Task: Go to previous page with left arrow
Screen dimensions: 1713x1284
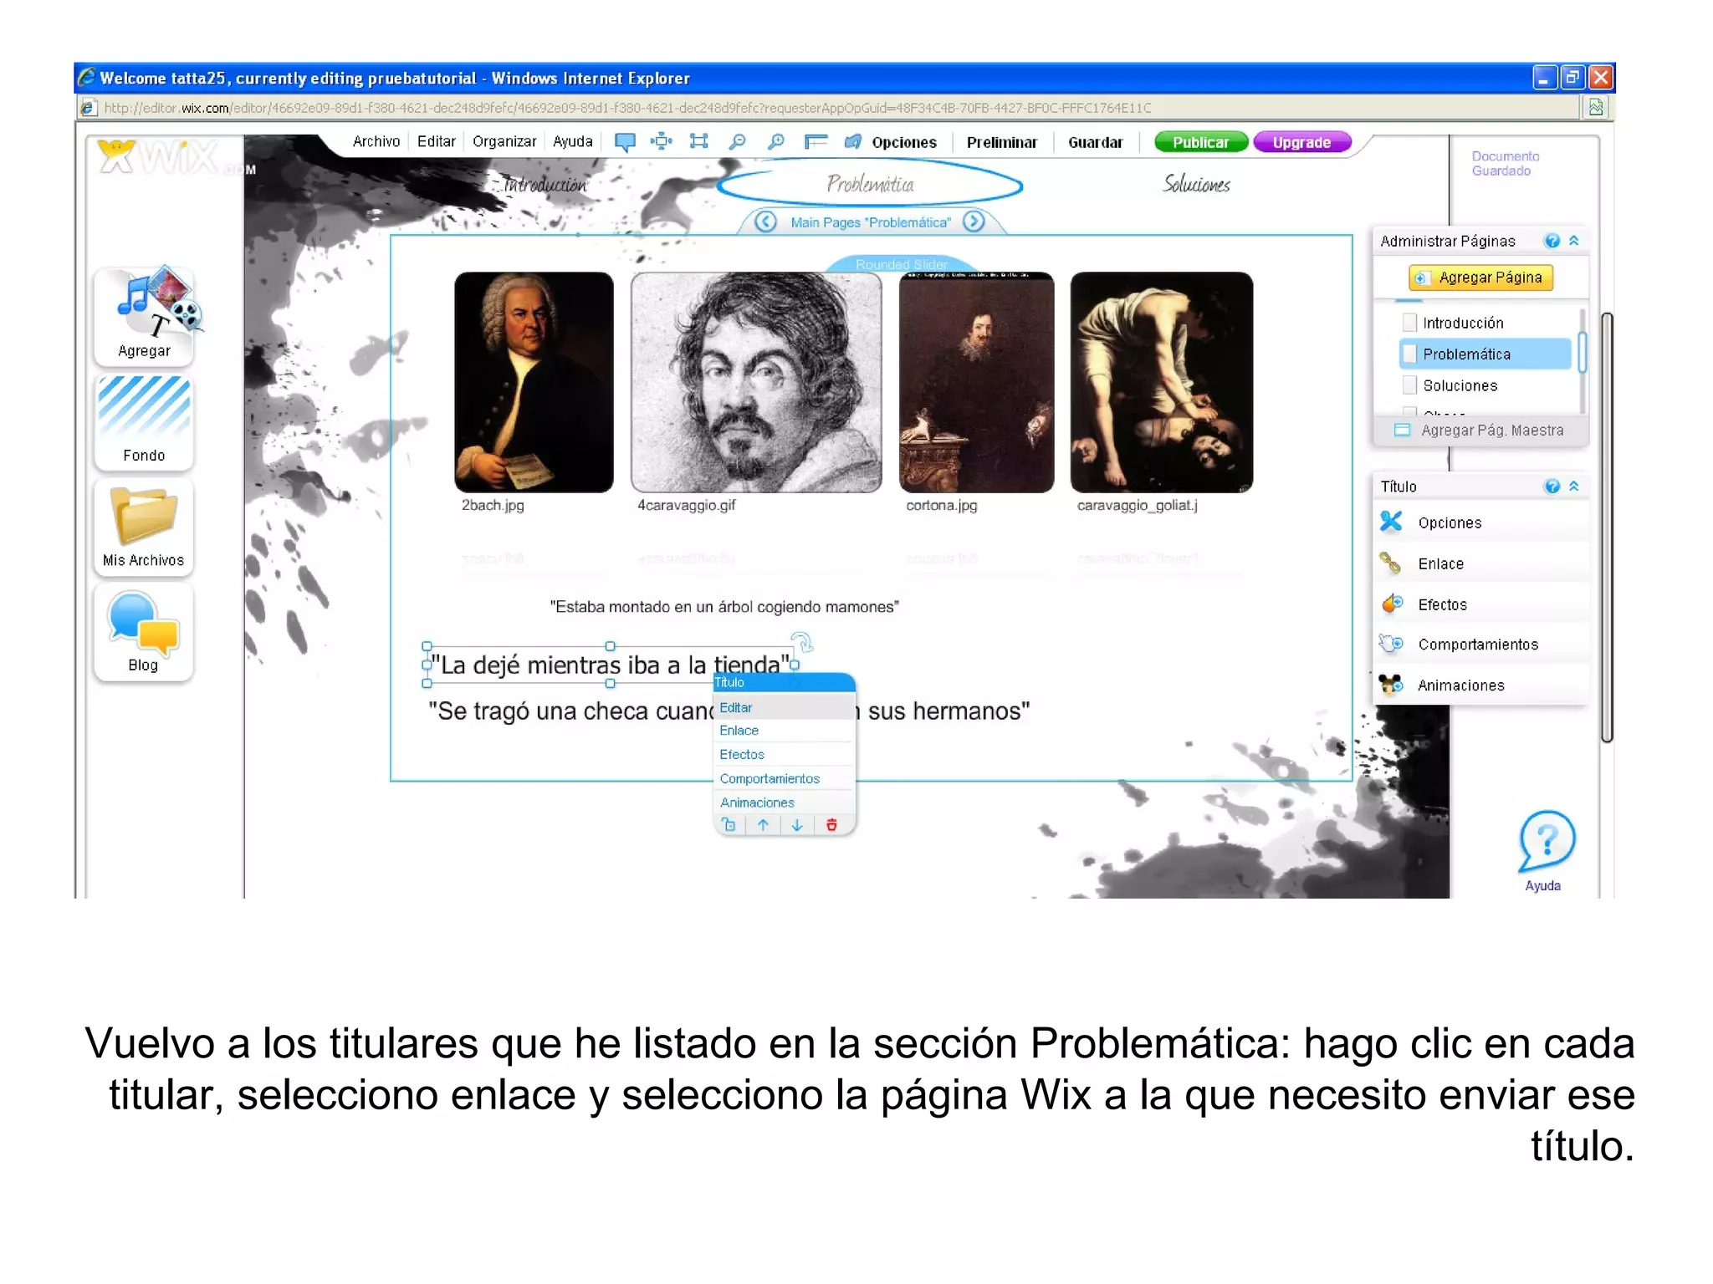Action: 765,222
